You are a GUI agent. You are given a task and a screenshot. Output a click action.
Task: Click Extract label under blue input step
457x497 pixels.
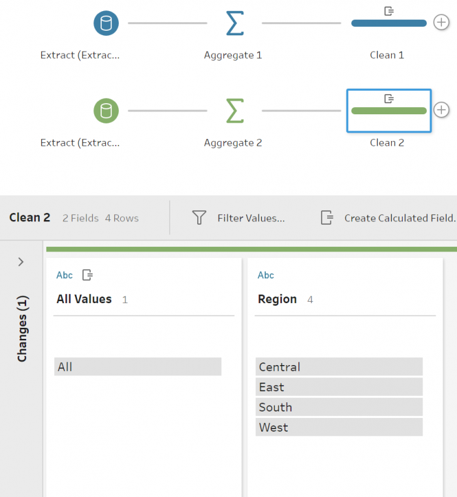[x=80, y=55]
